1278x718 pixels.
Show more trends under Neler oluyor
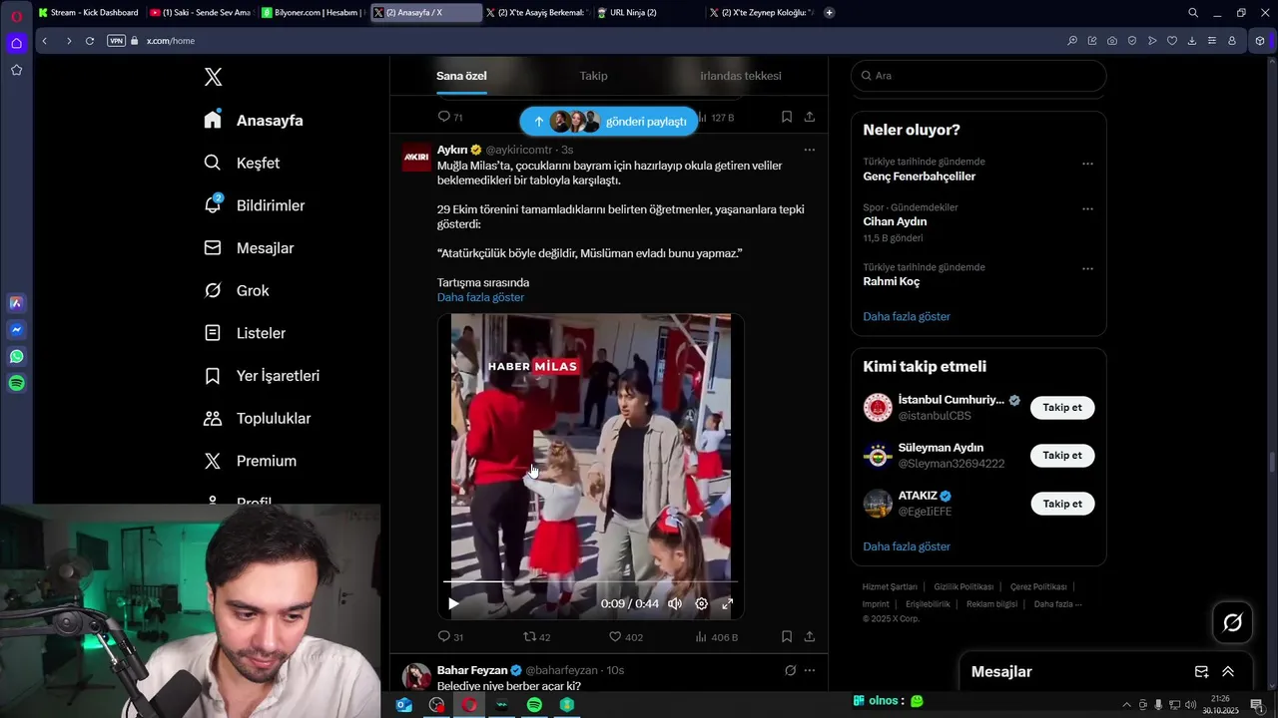(907, 316)
